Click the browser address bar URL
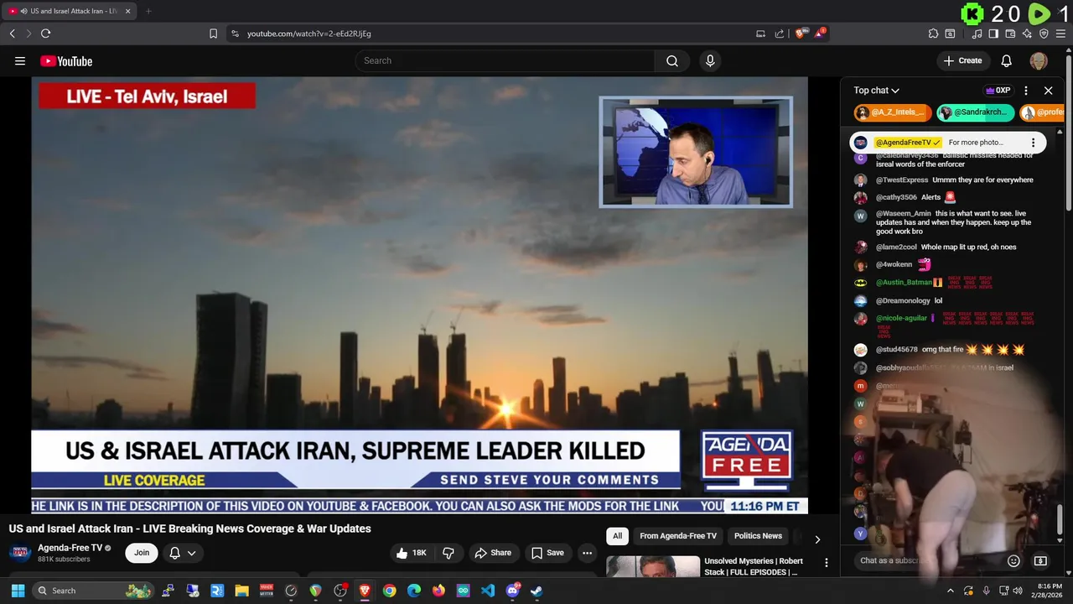The width and height of the screenshot is (1073, 604). point(309,34)
